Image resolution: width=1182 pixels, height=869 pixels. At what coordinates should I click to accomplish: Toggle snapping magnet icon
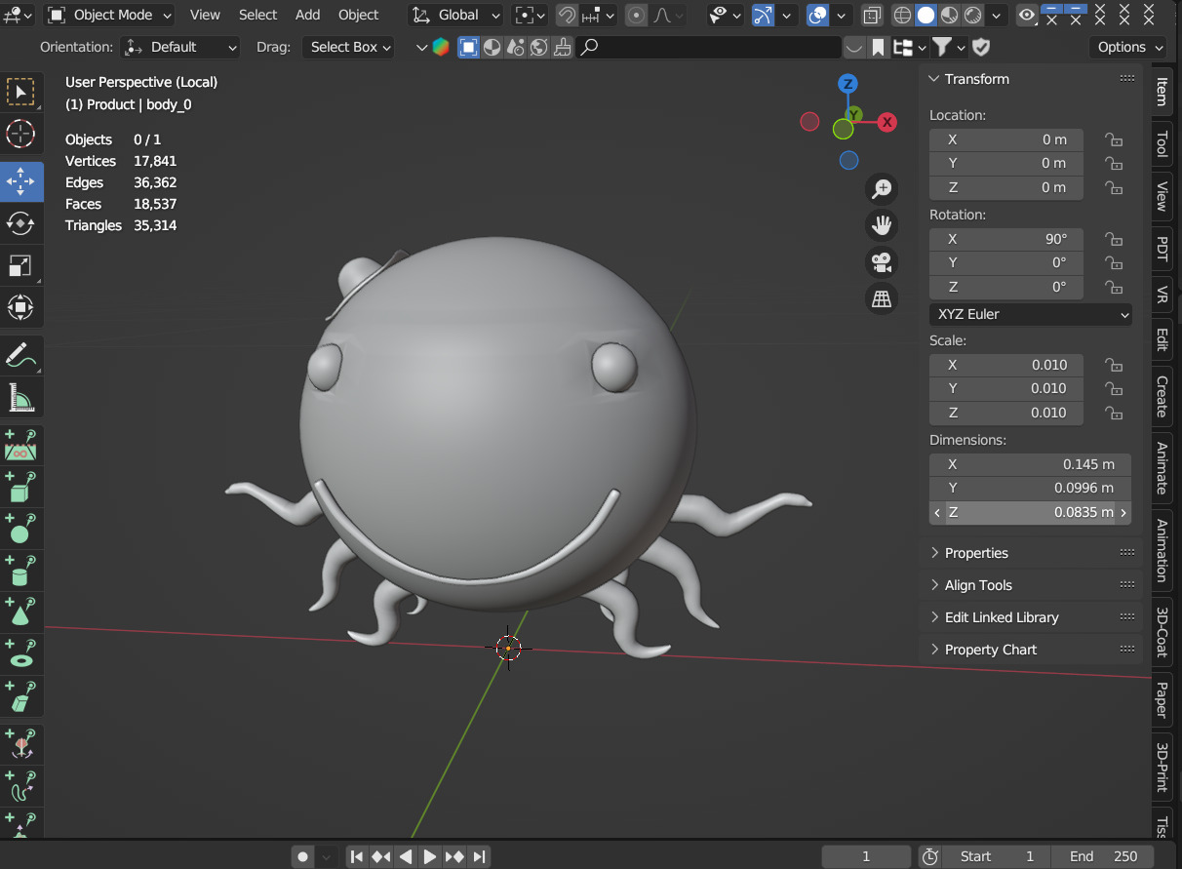click(x=567, y=15)
